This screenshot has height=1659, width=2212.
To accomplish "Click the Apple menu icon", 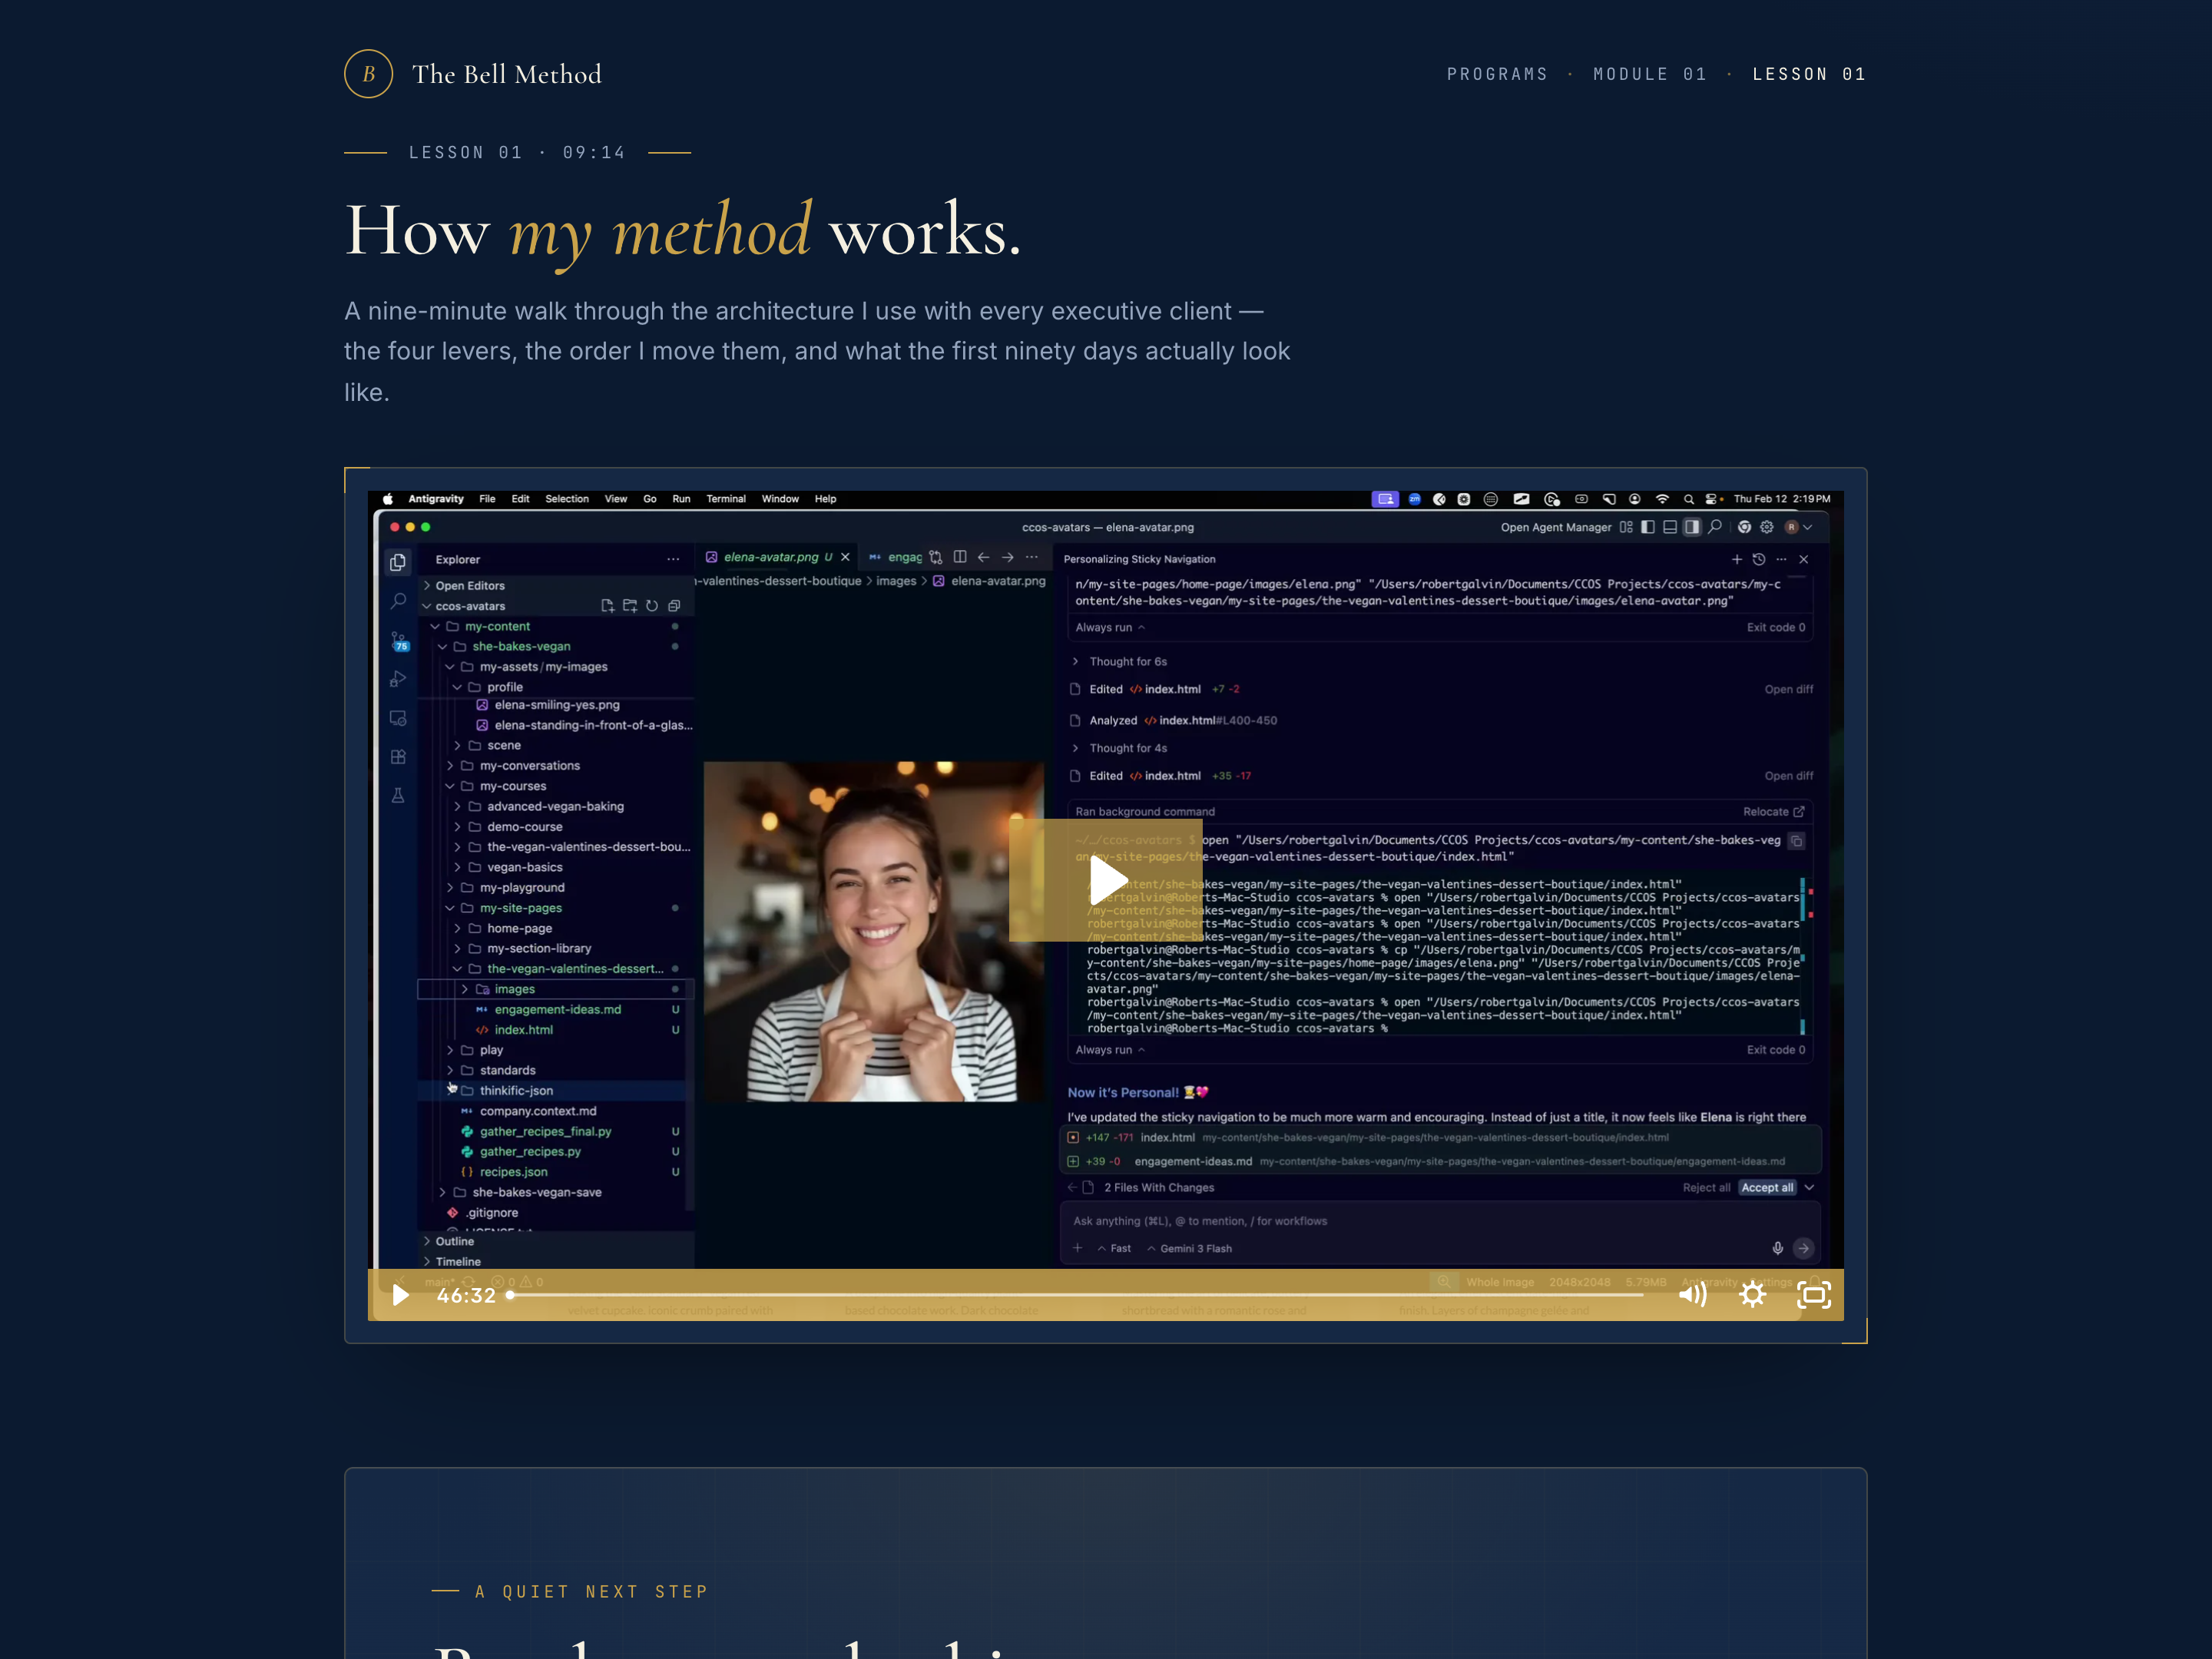I will tap(388, 499).
